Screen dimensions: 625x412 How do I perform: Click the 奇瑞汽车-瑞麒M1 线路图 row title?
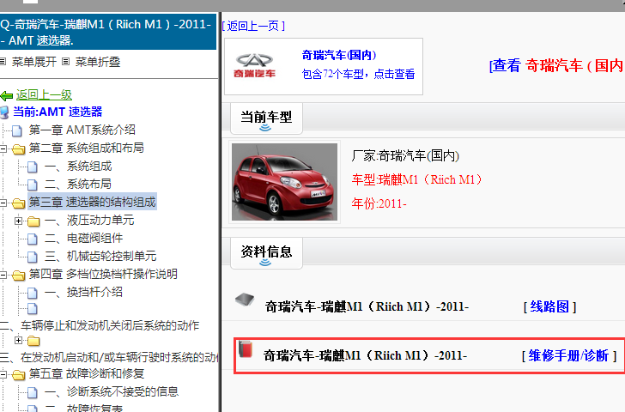pos(367,306)
